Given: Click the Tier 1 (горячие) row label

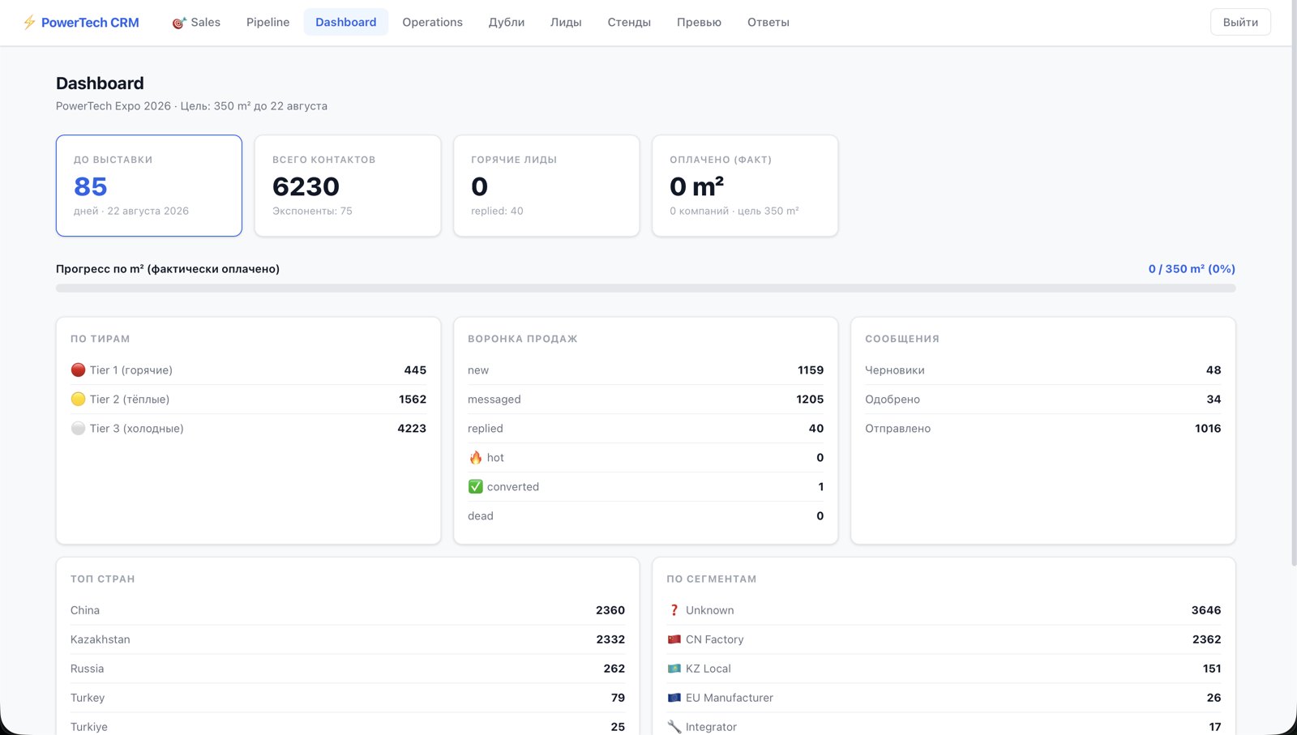Looking at the screenshot, I should tap(131, 370).
